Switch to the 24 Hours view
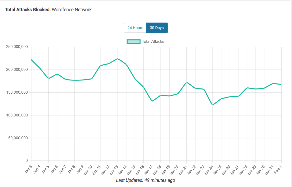The image size is (292, 187). (x=135, y=28)
